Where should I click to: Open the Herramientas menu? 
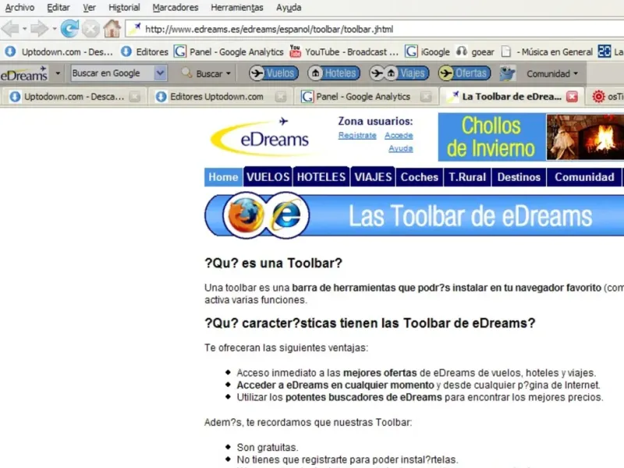pyautogui.click(x=237, y=8)
